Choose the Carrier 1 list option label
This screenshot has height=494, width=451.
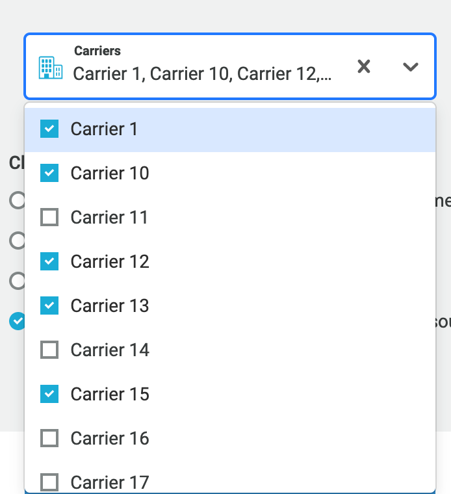105,129
